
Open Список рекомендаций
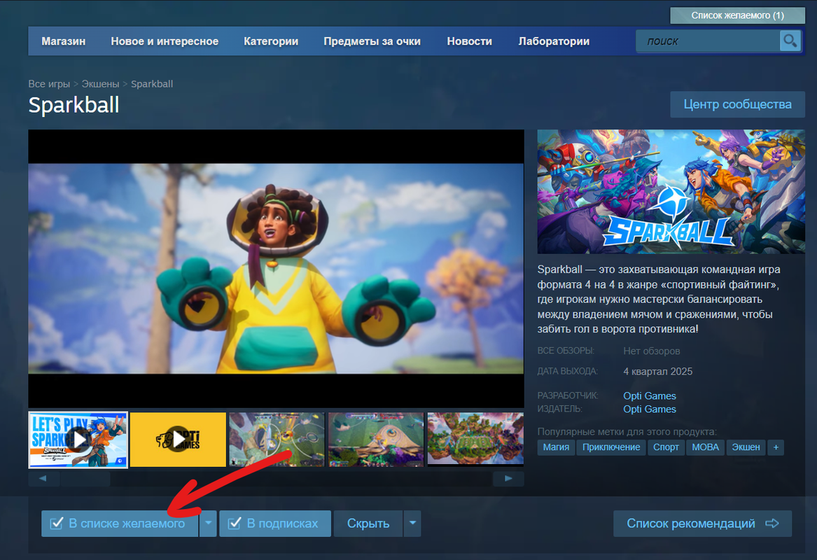point(702,523)
